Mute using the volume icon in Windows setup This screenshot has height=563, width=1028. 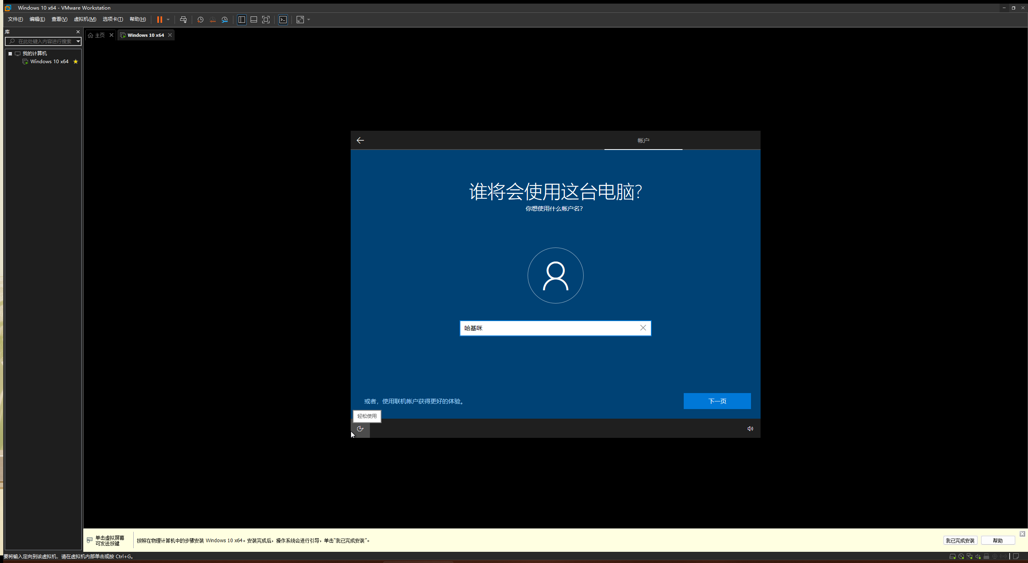tap(750, 428)
